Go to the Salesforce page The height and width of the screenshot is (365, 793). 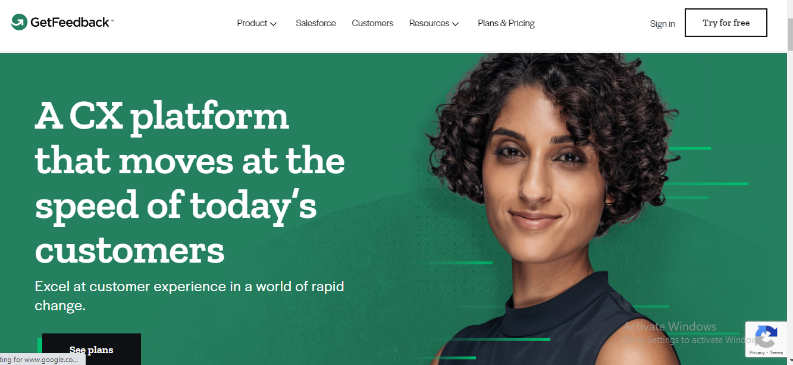[316, 23]
